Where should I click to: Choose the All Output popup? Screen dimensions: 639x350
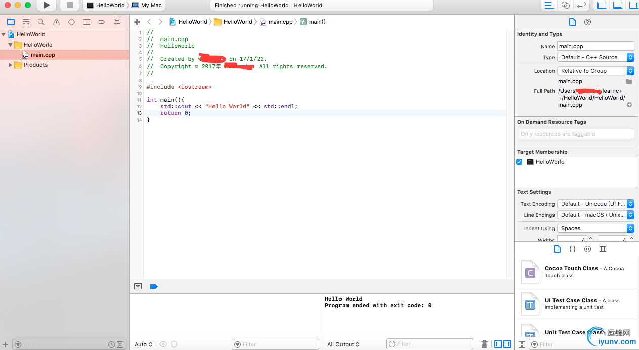click(x=344, y=344)
